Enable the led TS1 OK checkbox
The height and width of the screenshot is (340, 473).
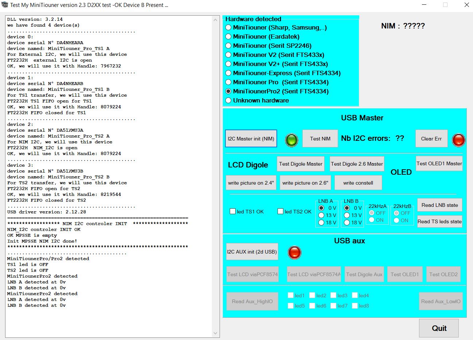[233, 211]
